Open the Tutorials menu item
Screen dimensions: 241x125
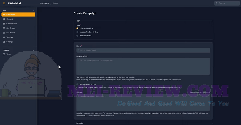18,37
